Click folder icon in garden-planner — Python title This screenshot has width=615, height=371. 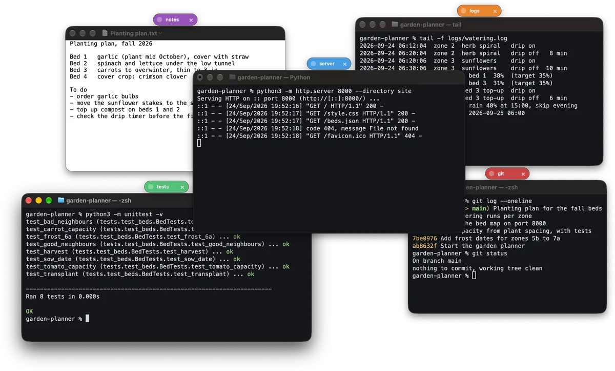tap(232, 77)
